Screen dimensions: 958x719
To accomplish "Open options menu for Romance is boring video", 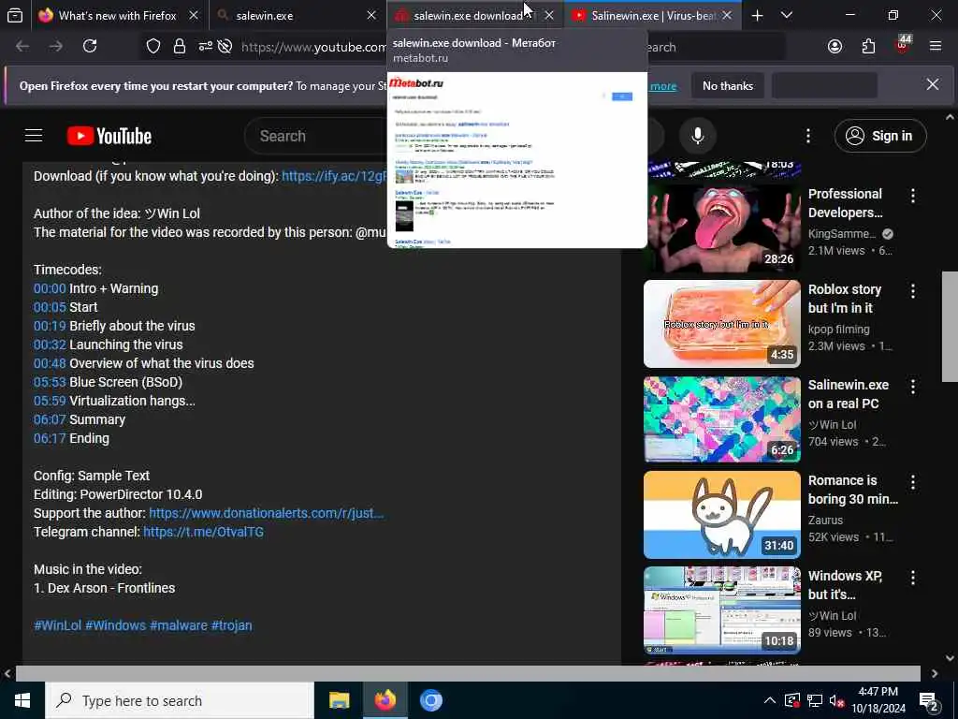I will coord(913,482).
